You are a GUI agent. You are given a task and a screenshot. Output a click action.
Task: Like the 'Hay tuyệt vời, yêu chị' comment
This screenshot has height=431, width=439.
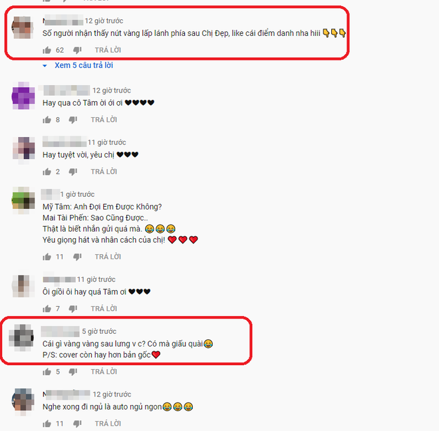click(47, 172)
